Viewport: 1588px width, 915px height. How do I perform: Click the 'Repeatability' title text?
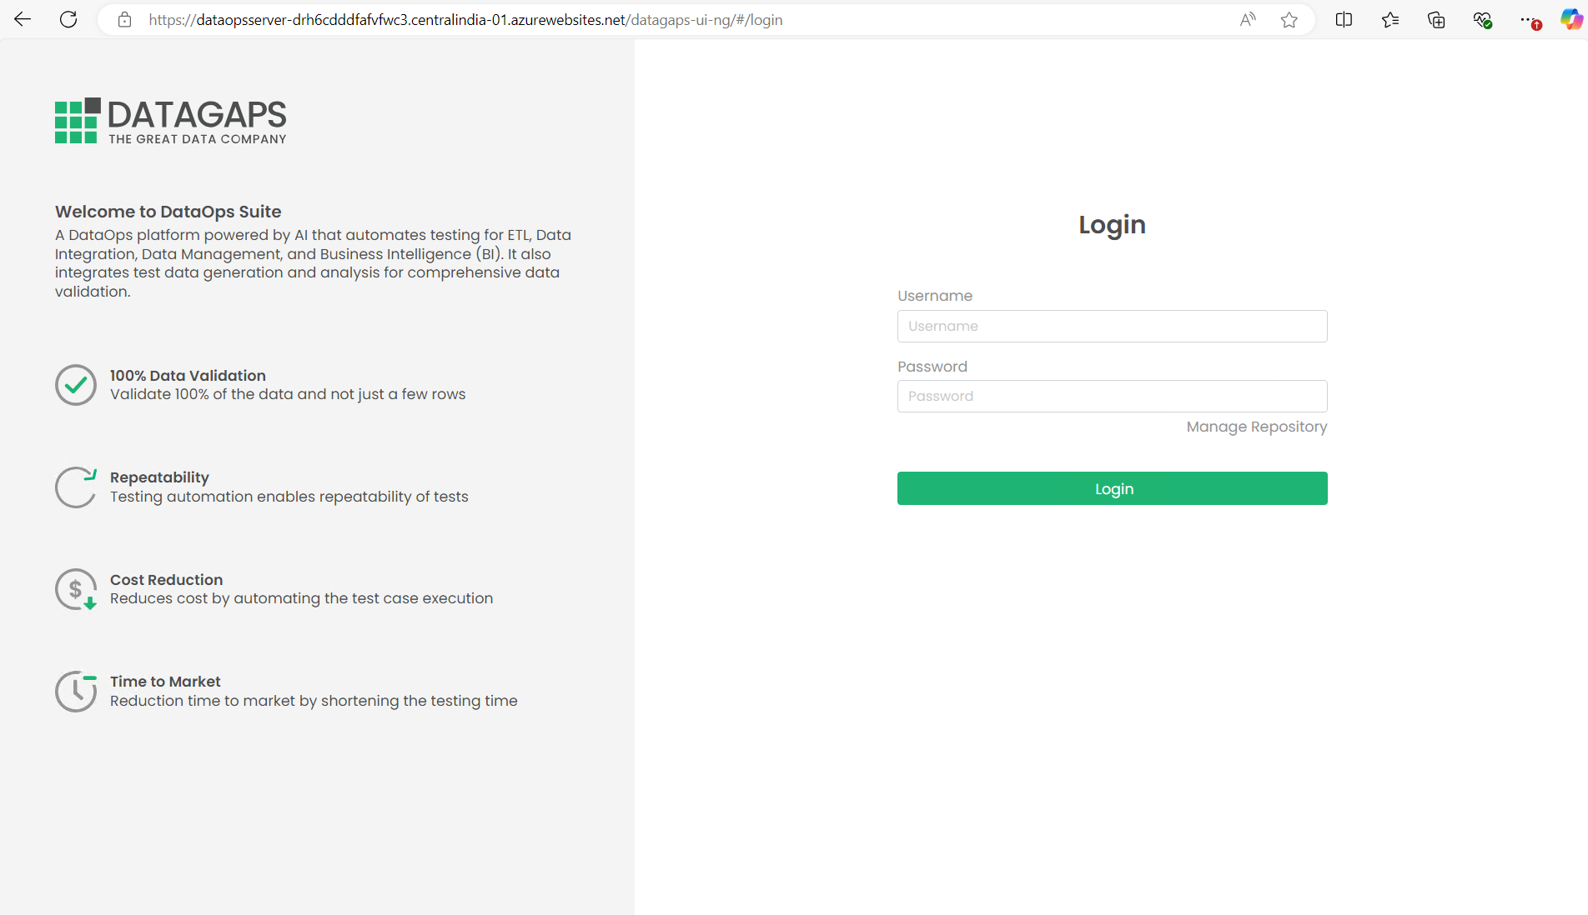[x=159, y=477]
